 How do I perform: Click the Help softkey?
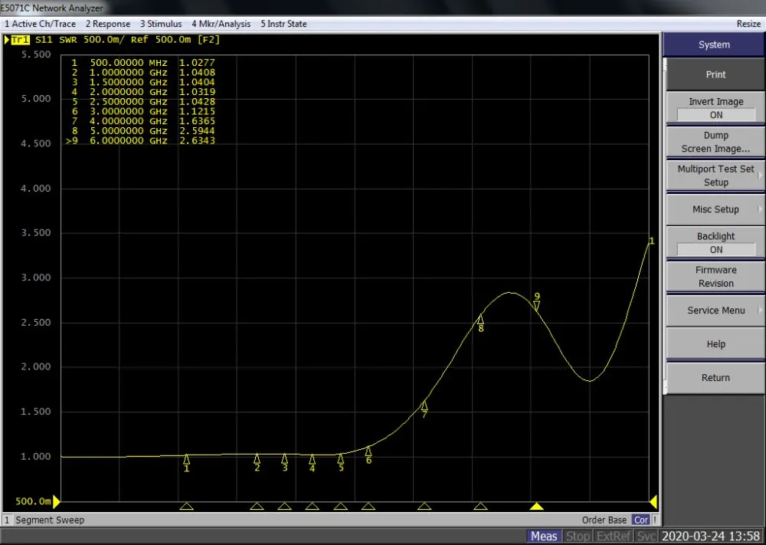[x=715, y=344]
